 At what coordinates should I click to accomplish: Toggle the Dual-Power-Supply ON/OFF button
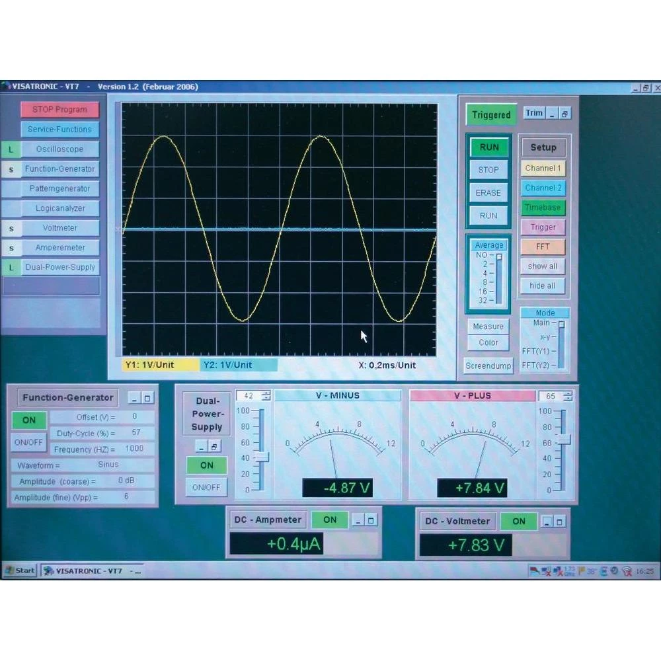click(206, 487)
